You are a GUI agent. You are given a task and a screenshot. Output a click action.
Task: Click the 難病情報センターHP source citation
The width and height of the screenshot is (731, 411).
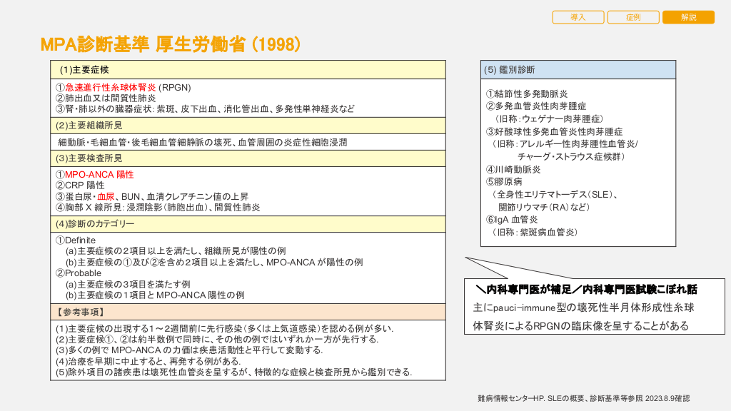(x=583, y=398)
